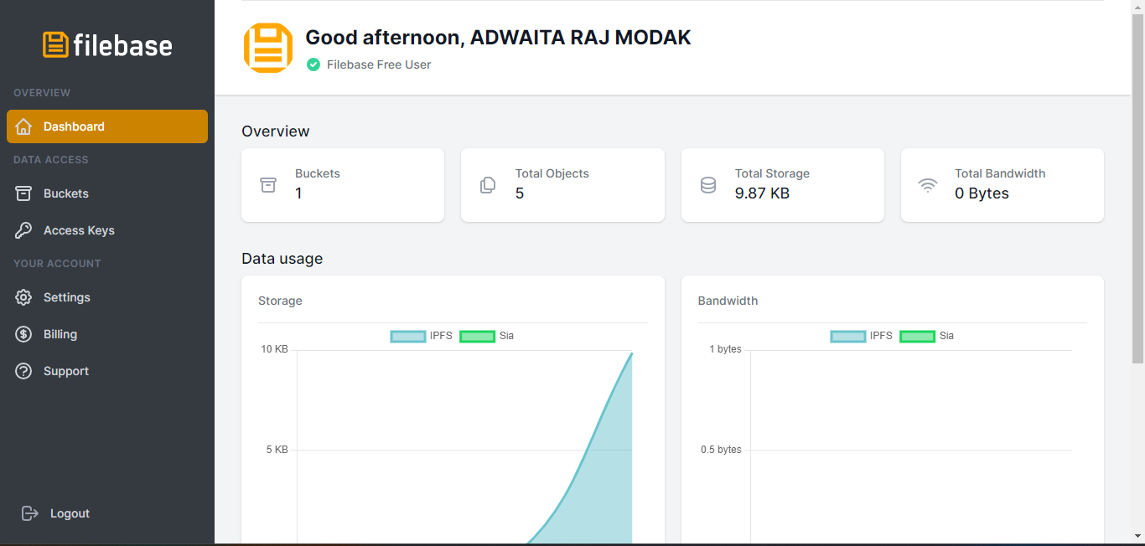
Task: Click the 'DATA ACCESS' sidebar section label
Action: (x=50, y=160)
